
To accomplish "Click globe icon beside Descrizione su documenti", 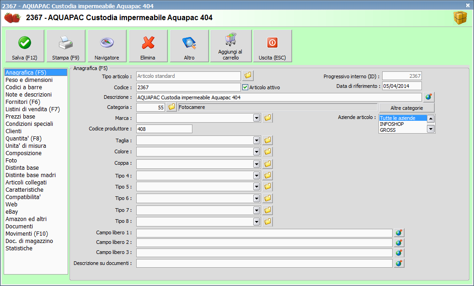I will pyautogui.click(x=399, y=263).
